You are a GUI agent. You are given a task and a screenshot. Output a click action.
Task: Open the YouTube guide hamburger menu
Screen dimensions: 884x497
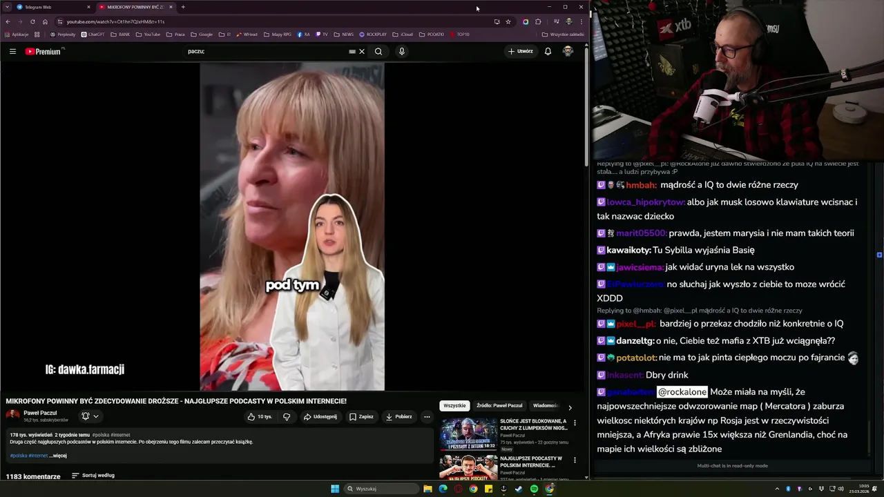[12, 51]
